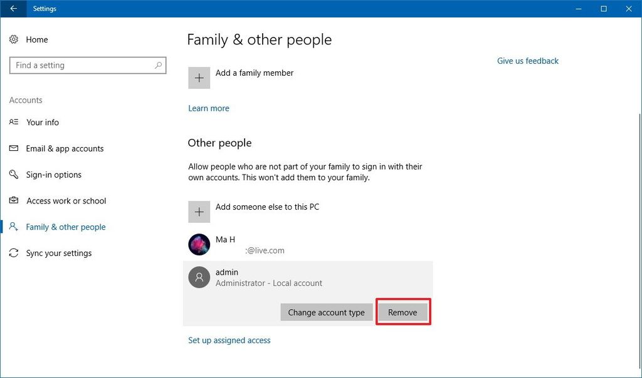Select Email & app accounts

[65, 148]
